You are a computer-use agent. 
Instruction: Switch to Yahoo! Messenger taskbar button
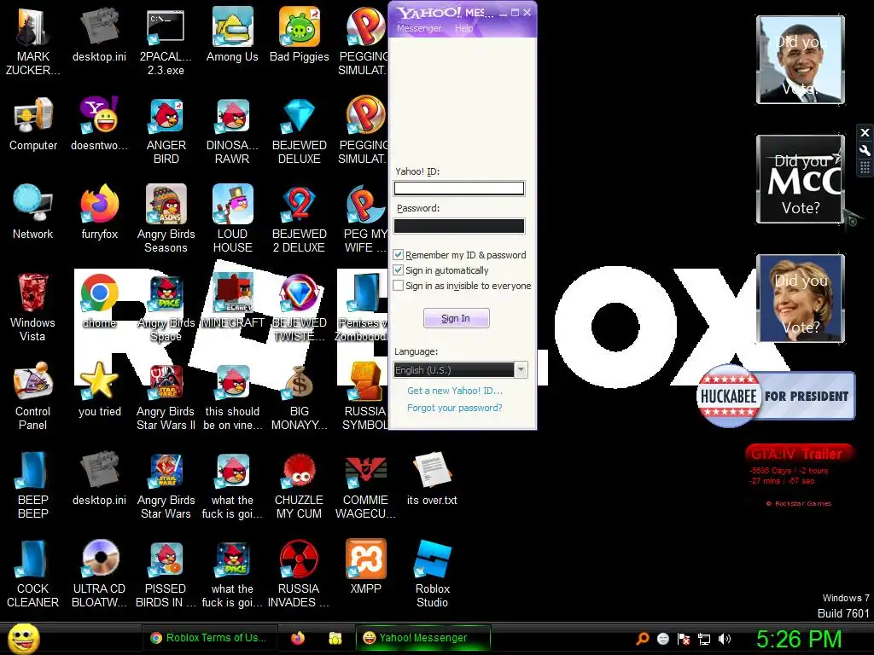click(x=423, y=638)
